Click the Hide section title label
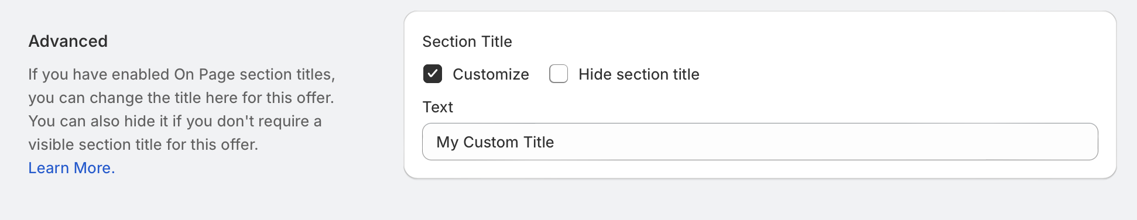This screenshot has height=220, width=1137. (639, 74)
